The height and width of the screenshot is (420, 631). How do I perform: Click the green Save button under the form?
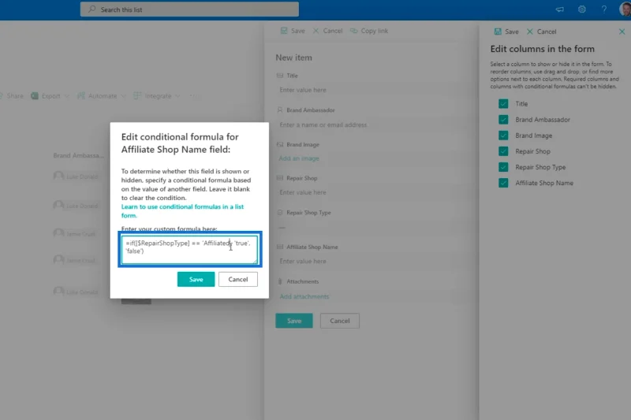(x=294, y=321)
